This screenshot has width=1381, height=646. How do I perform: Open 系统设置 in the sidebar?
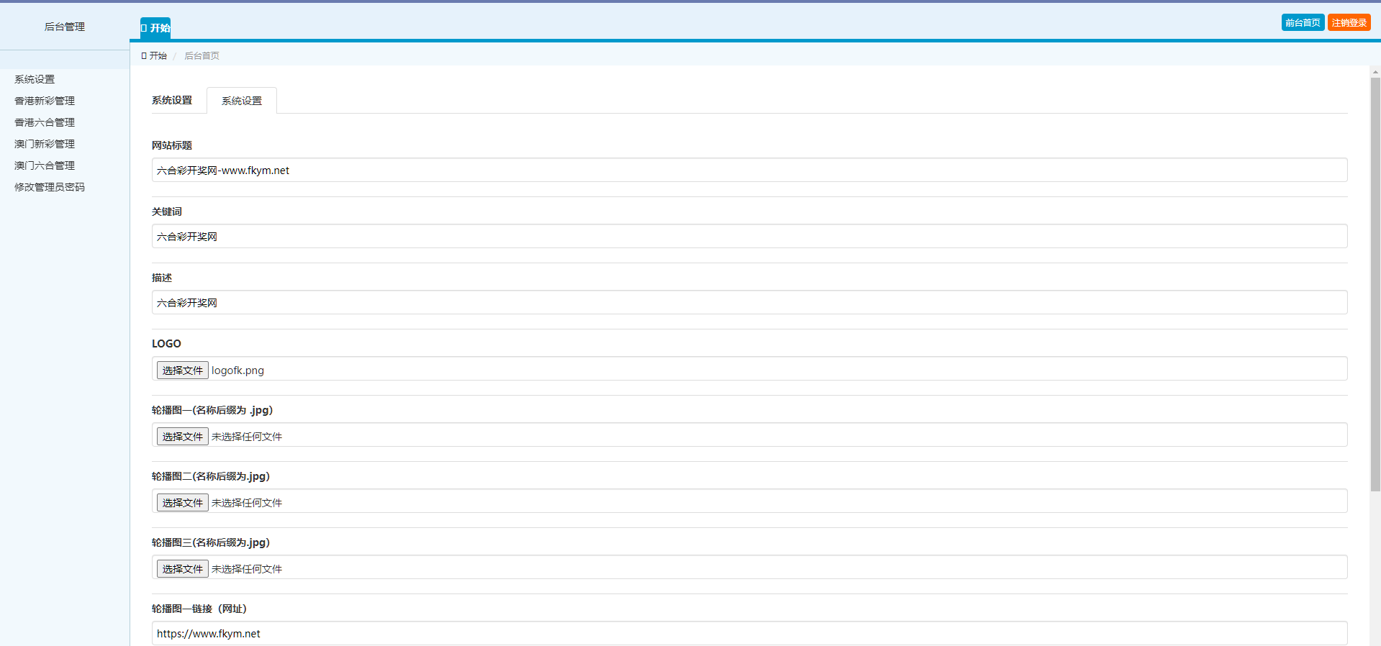tap(35, 79)
